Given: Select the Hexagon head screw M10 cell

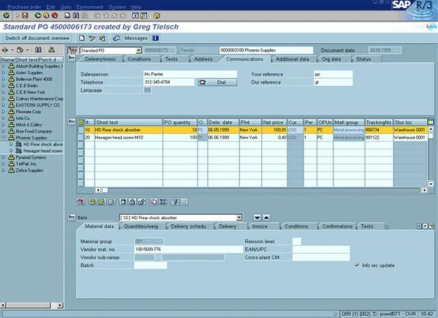Looking at the screenshot, I should (129, 137).
